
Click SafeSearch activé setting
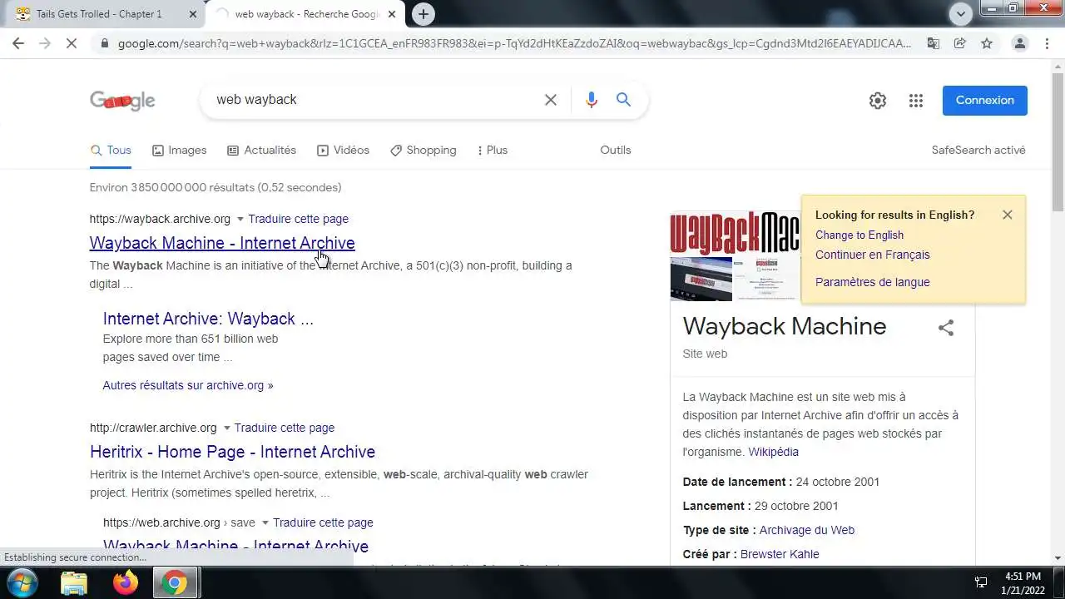click(978, 151)
